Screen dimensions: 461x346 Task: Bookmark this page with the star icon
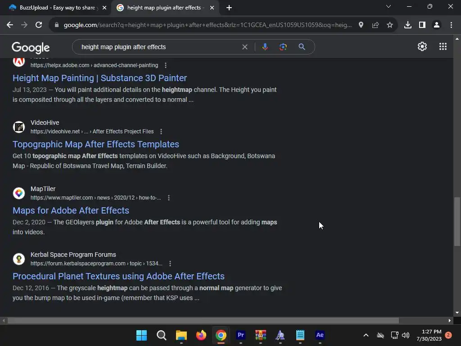390,25
